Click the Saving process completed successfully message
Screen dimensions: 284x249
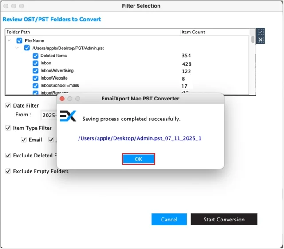[x=131, y=119]
